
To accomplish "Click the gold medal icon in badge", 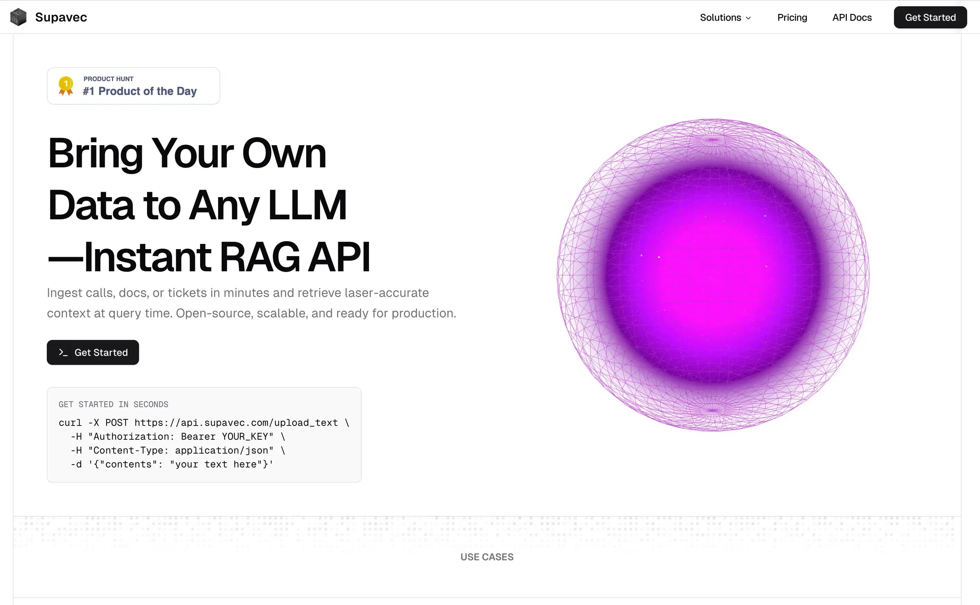I will coord(66,86).
